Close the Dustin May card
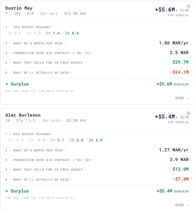The image size is (193, 211). (x=188, y=6)
